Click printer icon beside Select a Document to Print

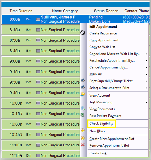(83, 87)
